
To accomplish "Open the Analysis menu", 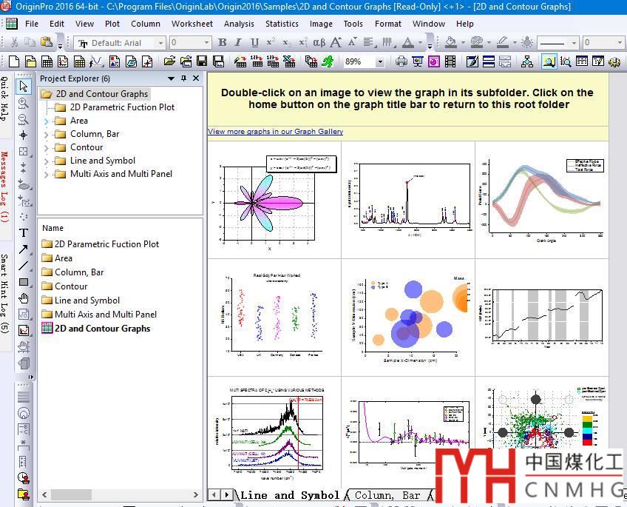I will [x=239, y=24].
